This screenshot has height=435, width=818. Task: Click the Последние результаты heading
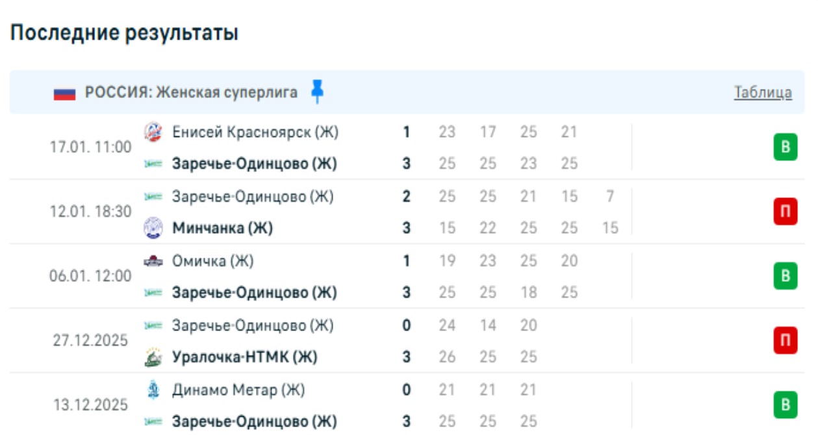(x=124, y=33)
